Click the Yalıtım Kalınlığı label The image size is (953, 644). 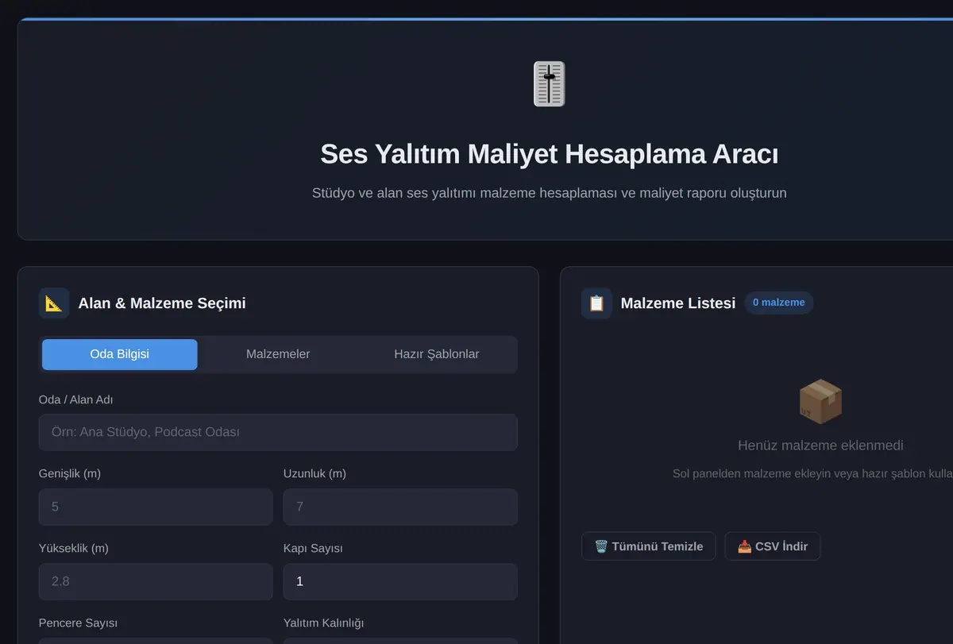323,623
